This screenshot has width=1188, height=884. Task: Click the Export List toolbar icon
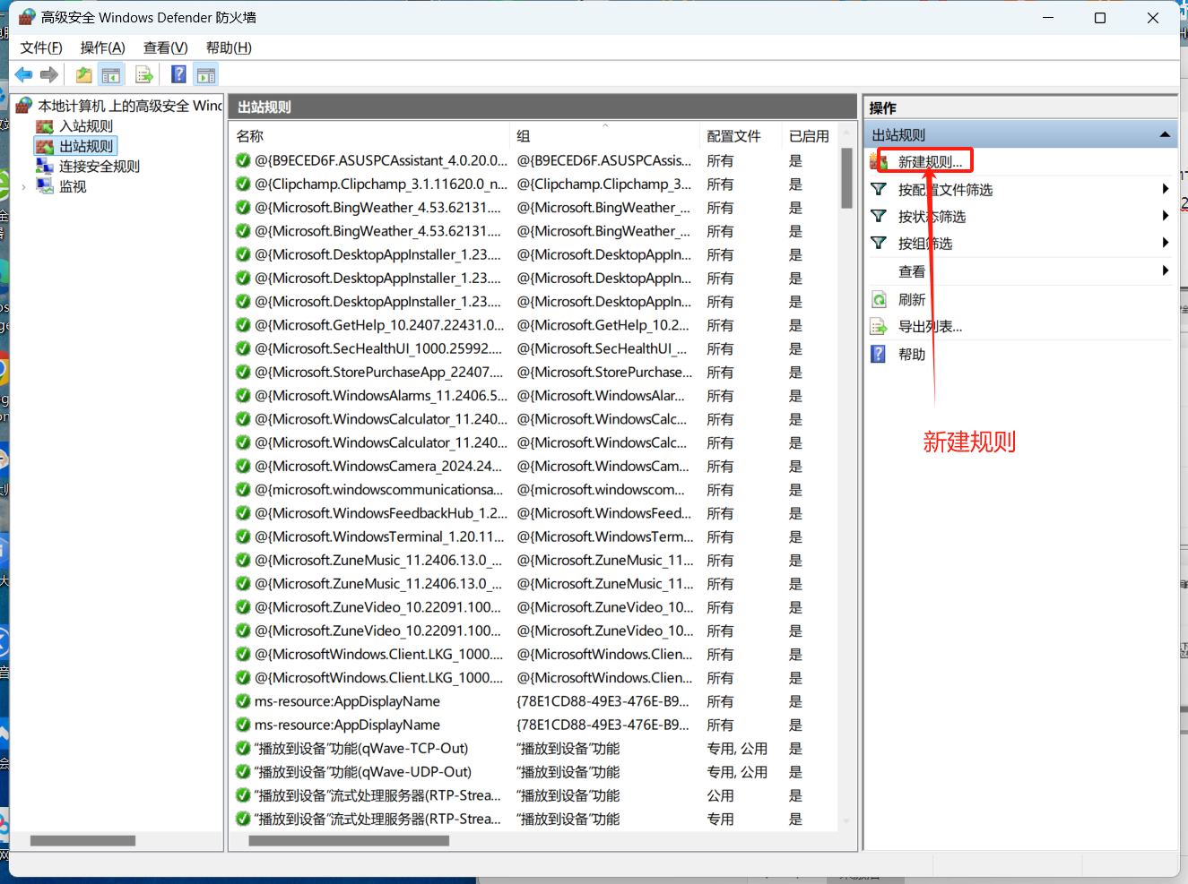click(x=144, y=75)
